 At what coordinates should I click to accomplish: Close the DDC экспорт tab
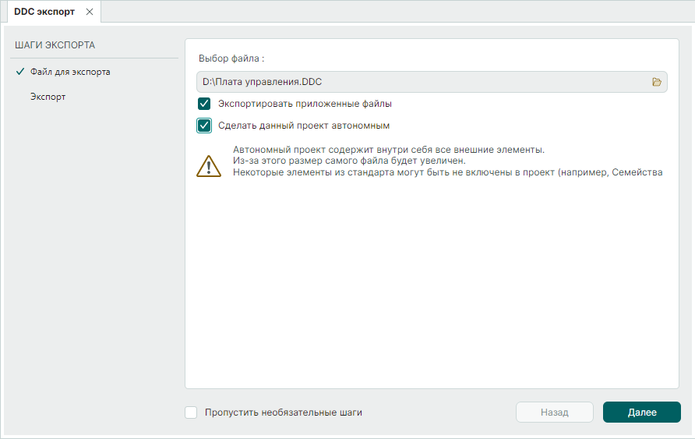90,12
